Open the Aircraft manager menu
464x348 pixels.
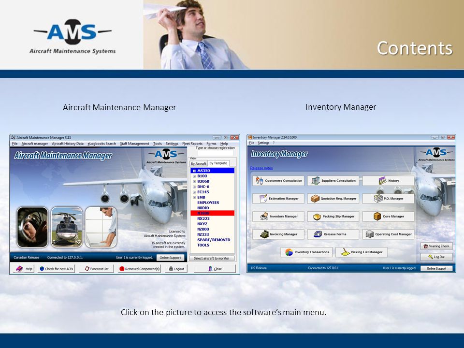(x=35, y=144)
